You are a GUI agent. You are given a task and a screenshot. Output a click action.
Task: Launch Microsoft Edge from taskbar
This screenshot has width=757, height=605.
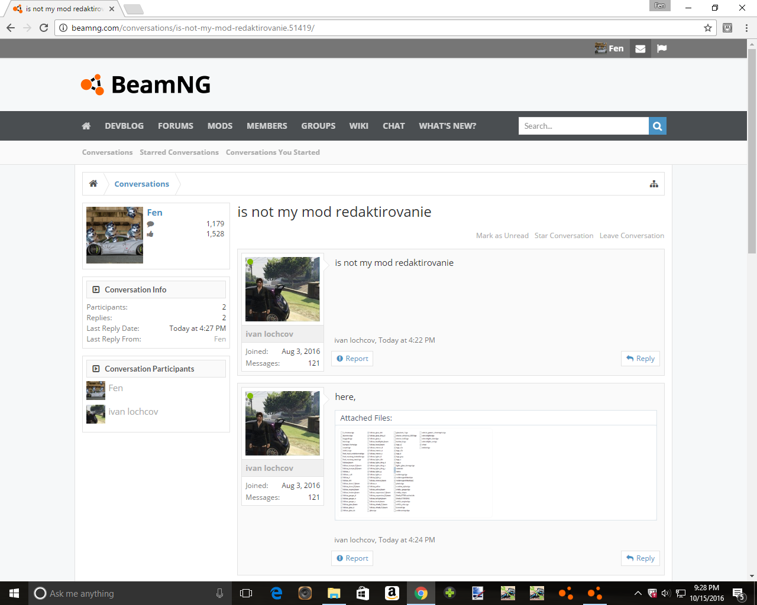click(276, 593)
